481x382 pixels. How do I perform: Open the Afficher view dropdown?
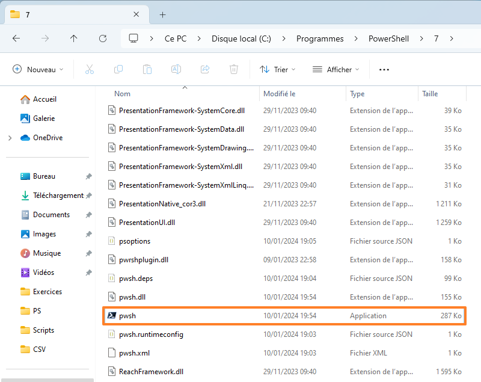coord(335,69)
